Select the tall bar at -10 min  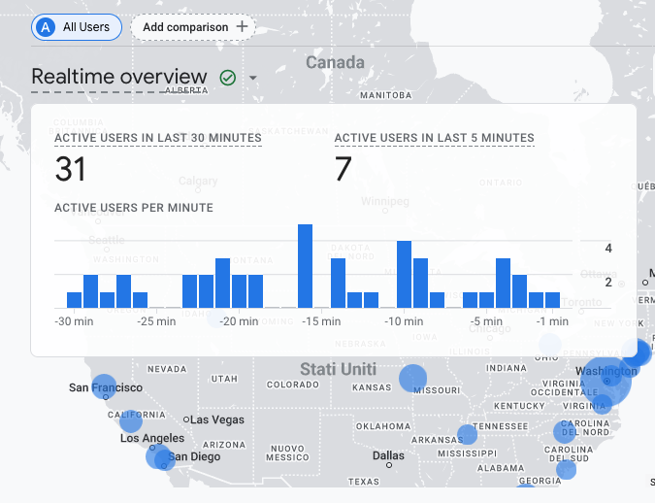click(405, 274)
